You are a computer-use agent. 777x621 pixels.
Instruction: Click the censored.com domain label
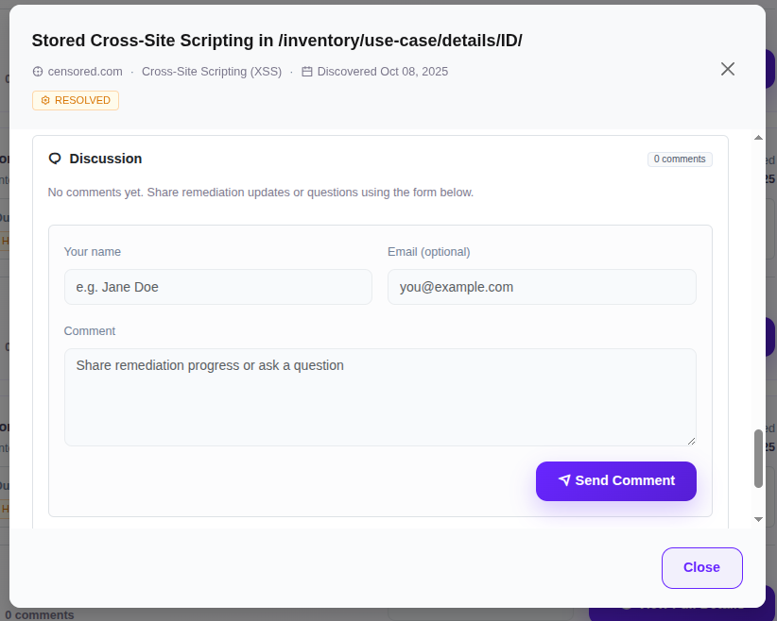pyautogui.click(x=85, y=72)
